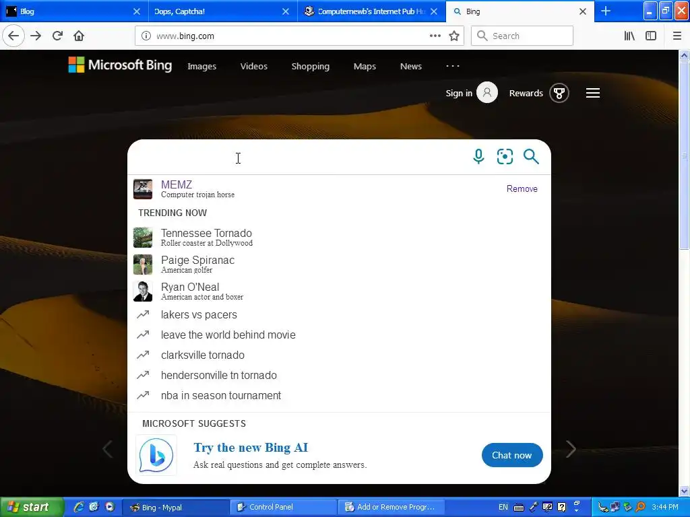Viewport: 690px width, 517px height.
Task: Click the Rewards link text
Action: [x=526, y=93]
